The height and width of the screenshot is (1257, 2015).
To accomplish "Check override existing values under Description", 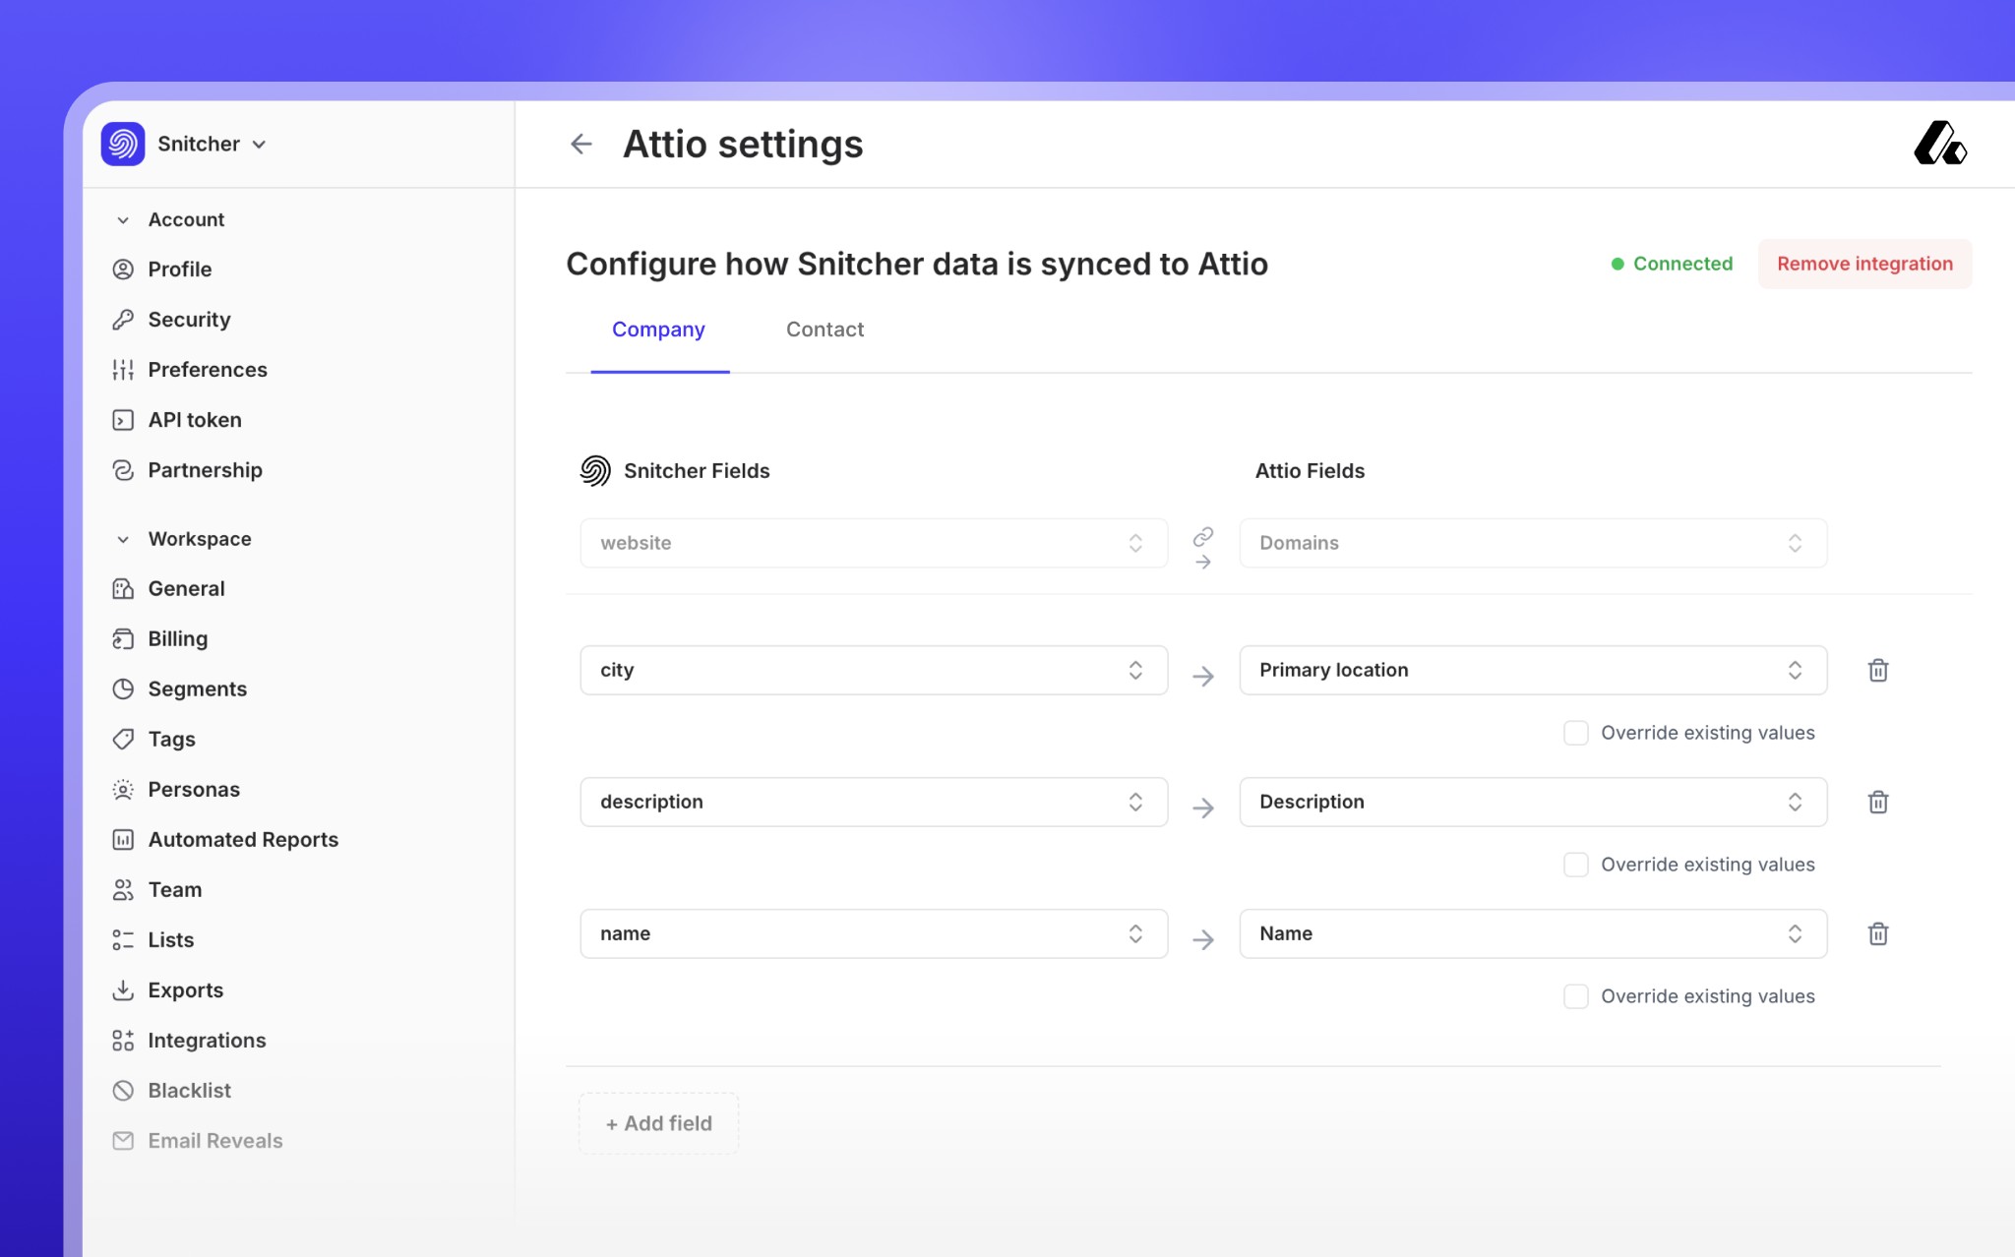I will (x=1575, y=865).
